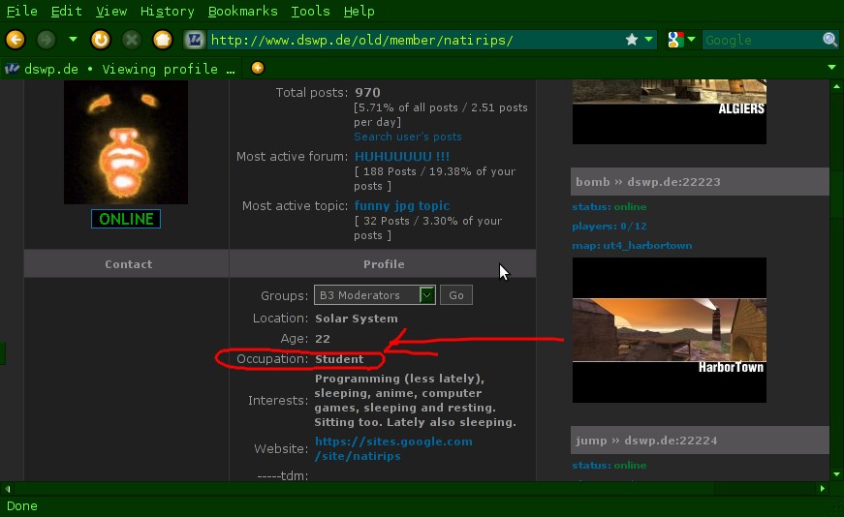
Task: Bookmark this page with the star icon
Action: (x=632, y=40)
